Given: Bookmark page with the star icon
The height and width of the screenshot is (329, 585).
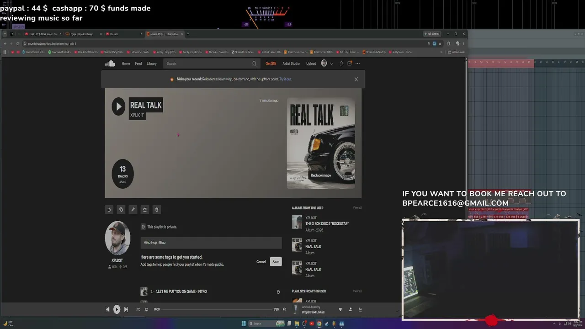Looking at the screenshot, I should tap(440, 43).
